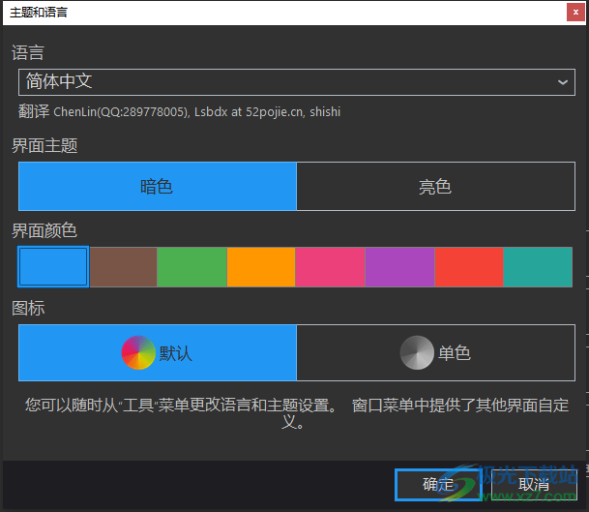Pick the blue interface color swatch

click(53, 267)
